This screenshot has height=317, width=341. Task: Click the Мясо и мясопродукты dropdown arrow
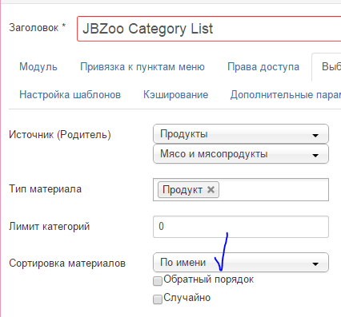coord(315,155)
